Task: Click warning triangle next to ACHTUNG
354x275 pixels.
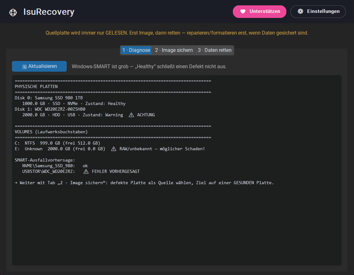Action: click(131, 115)
